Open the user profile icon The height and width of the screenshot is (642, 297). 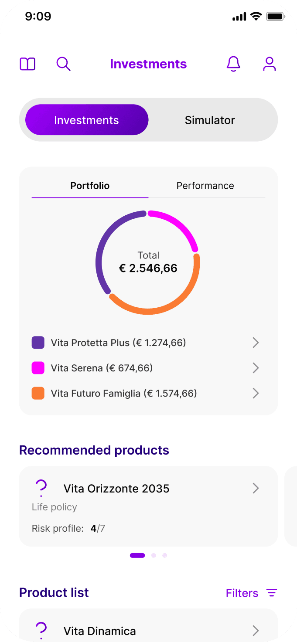270,64
